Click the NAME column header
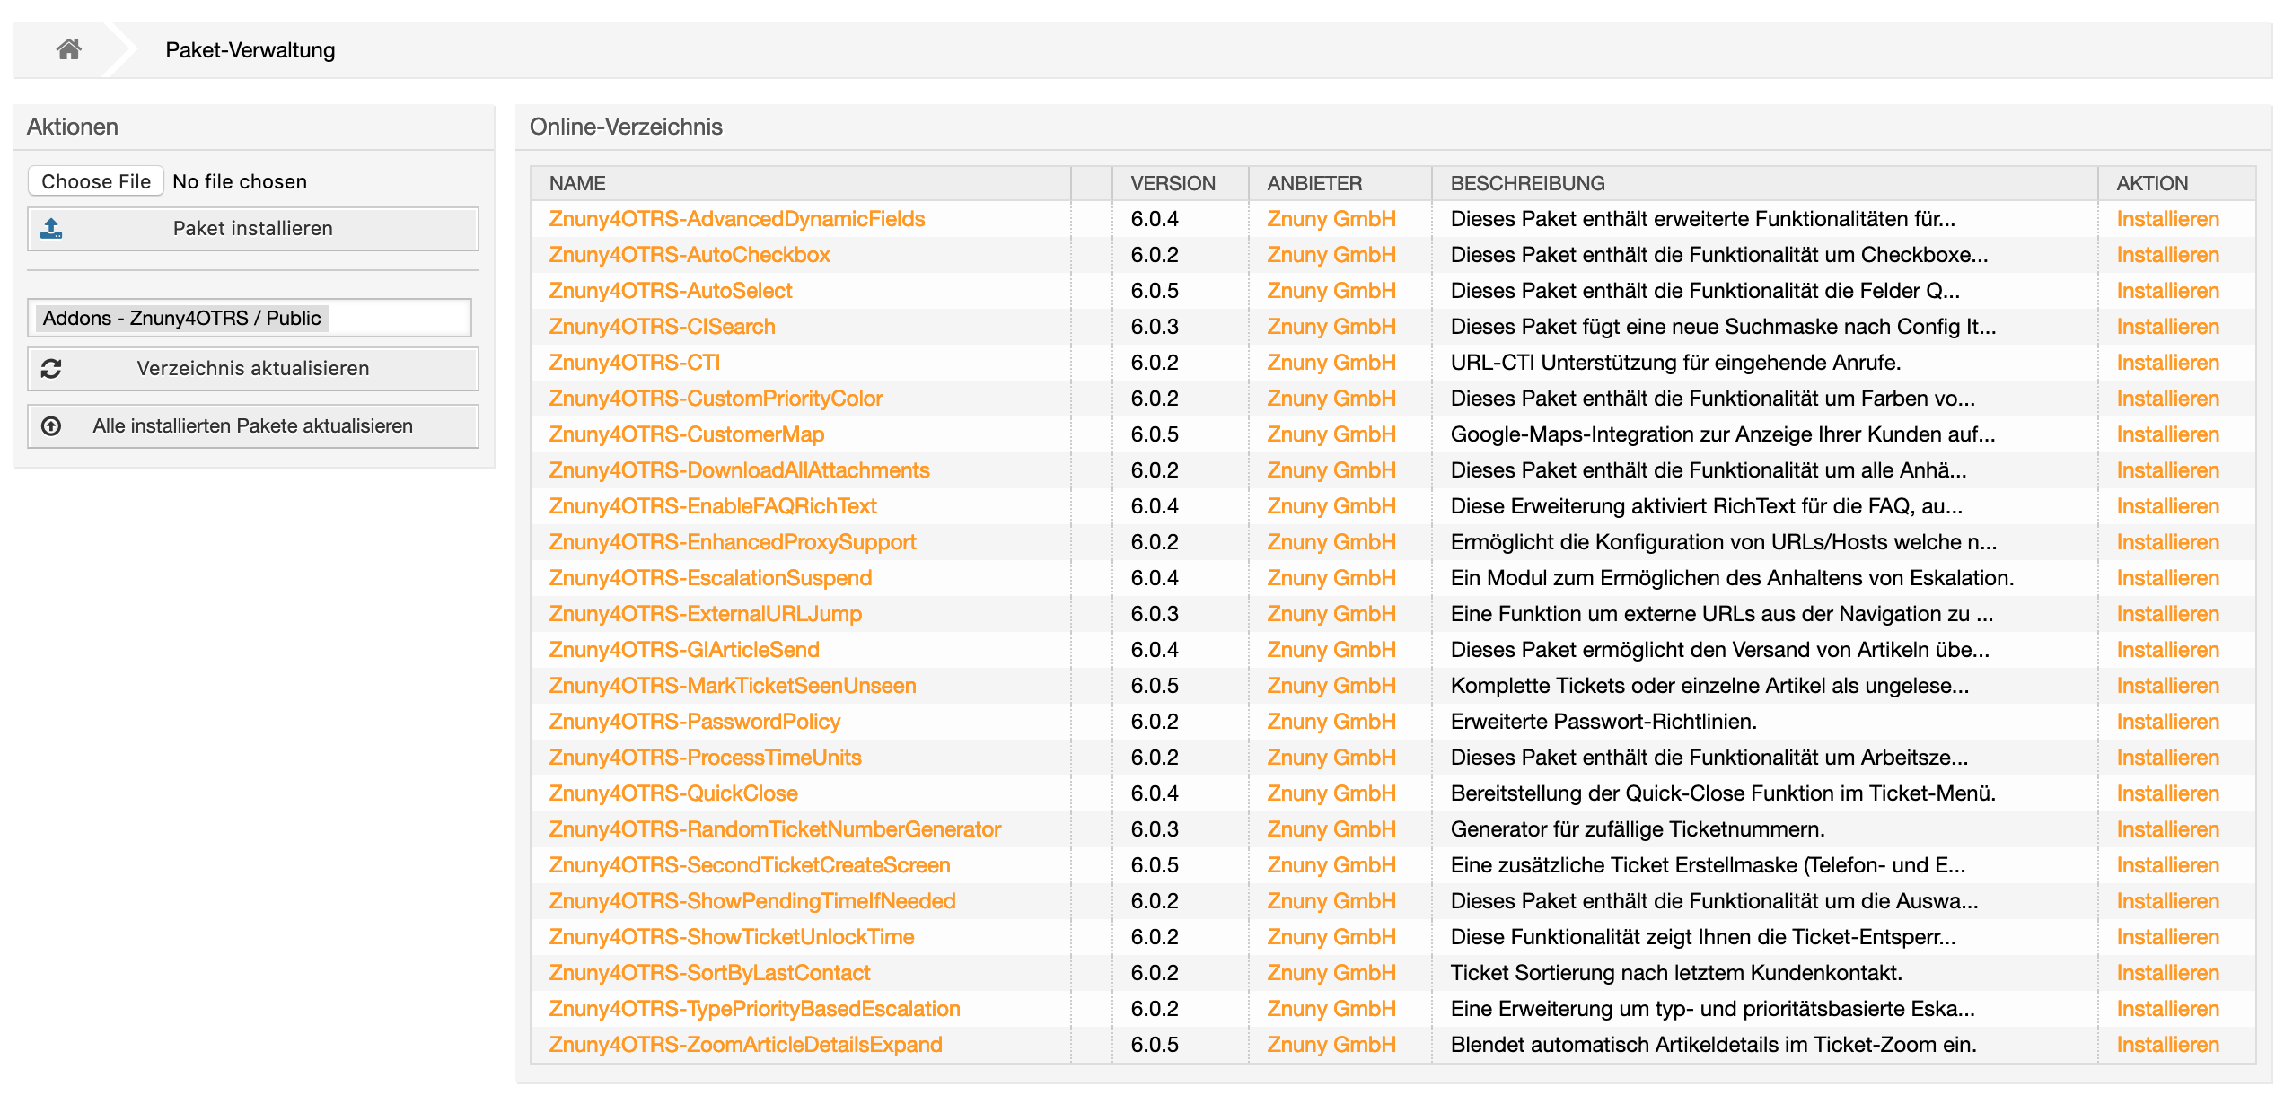2293x1104 pixels. [x=577, y=183]
